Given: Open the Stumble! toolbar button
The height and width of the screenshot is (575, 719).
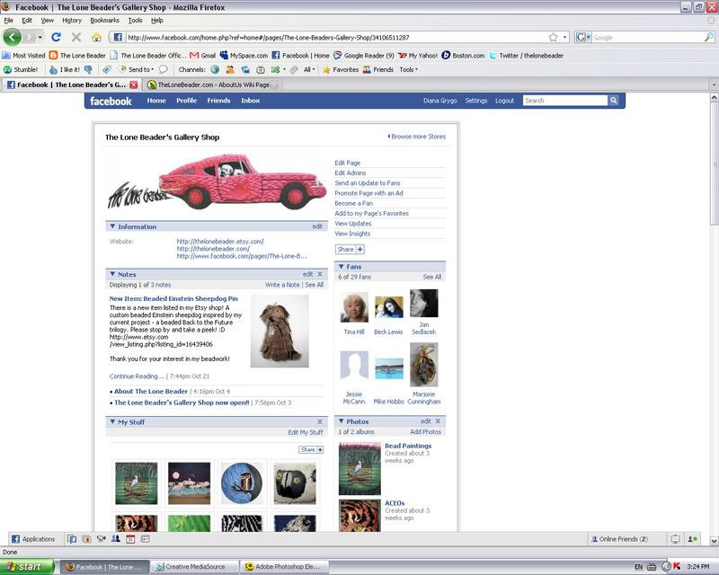Looking at the screenshot, I should pyautogui.click(x=21, y=70).
